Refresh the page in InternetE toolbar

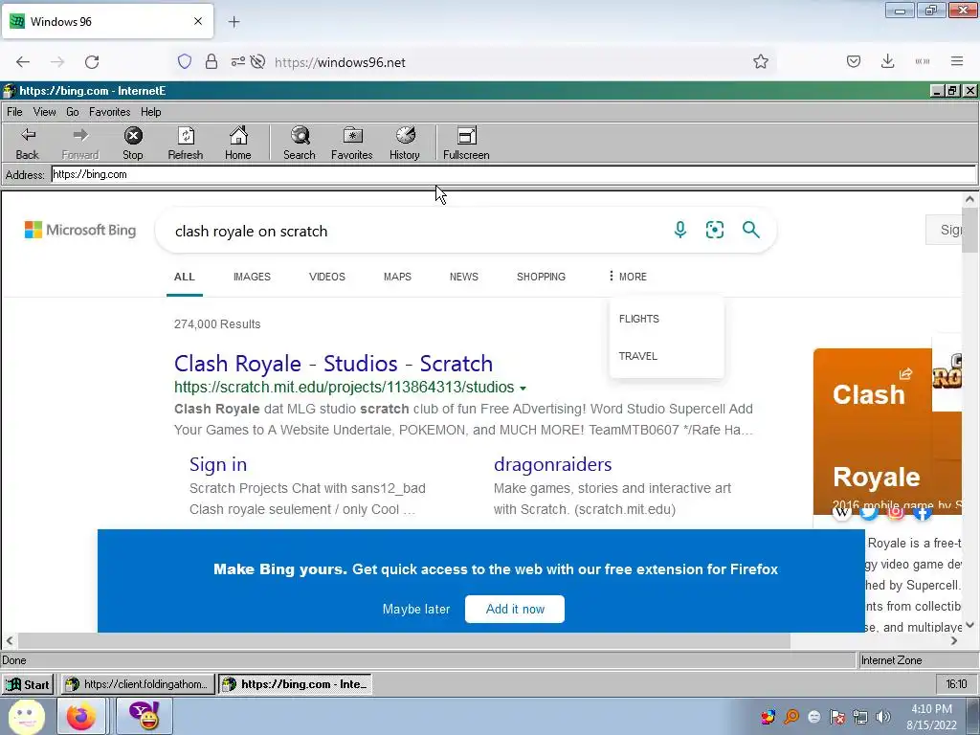(186, 144)
